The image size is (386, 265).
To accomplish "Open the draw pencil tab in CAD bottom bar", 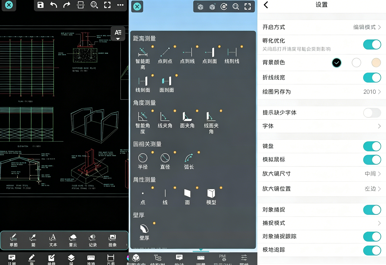I will click(x=32, y=259).
